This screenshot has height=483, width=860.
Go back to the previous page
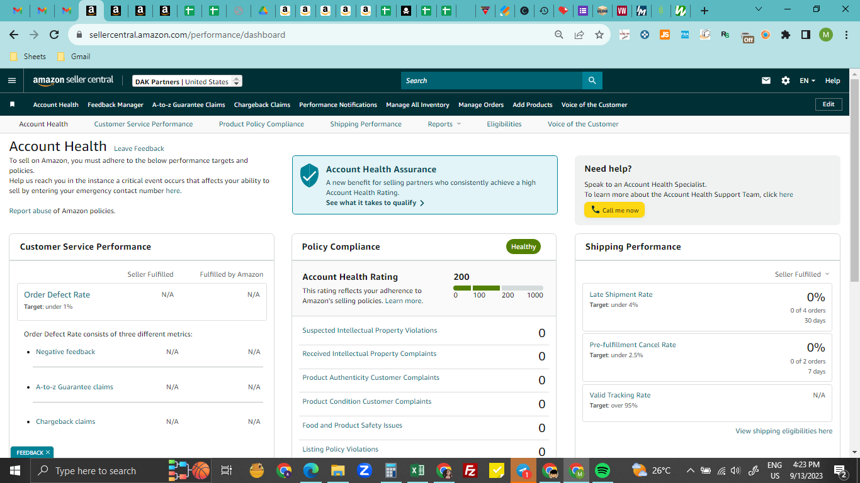click(x=14, y=35)
